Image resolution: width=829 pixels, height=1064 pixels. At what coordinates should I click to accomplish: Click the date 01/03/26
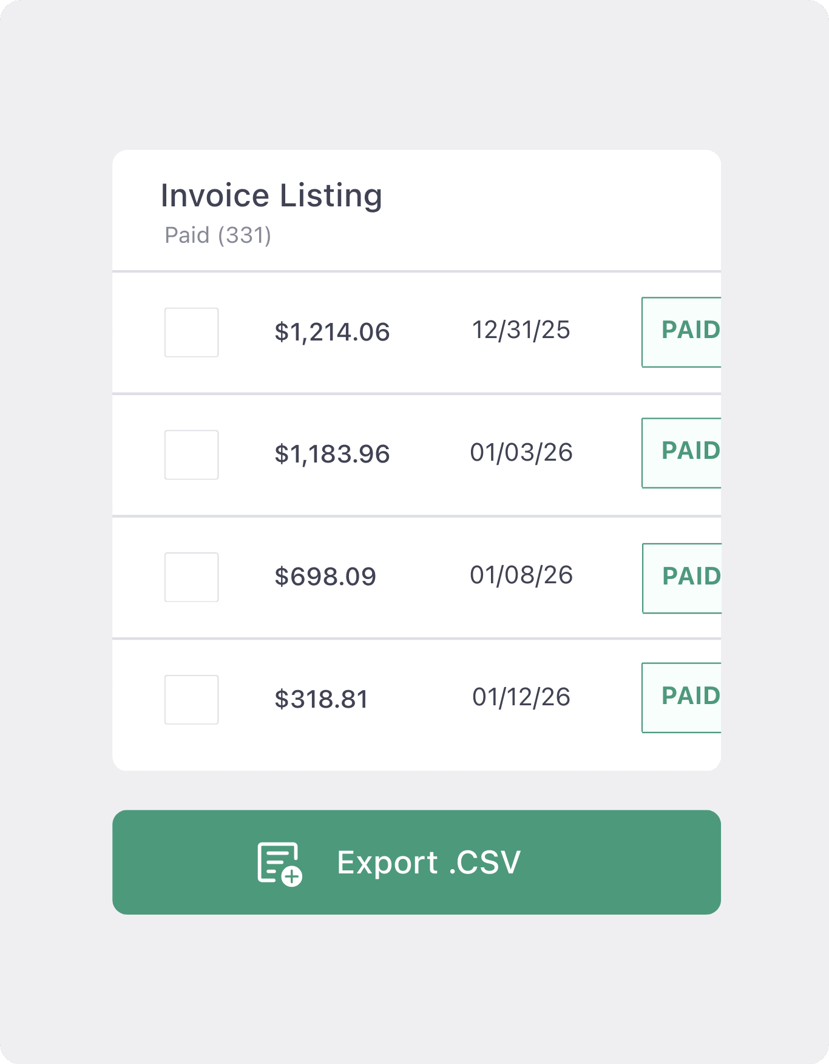pyautogui.click(x=522, y=452)
